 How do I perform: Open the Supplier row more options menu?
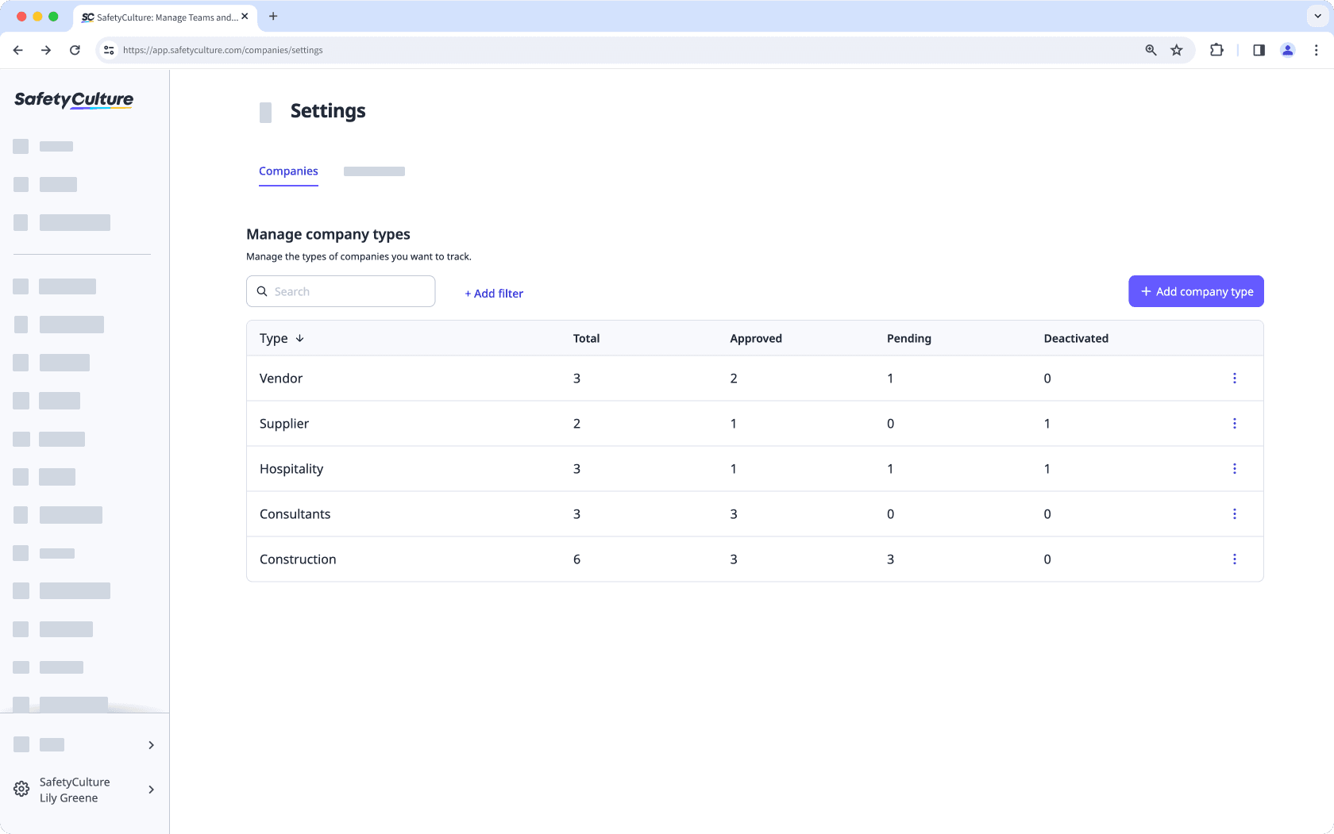pos(1234,424)
